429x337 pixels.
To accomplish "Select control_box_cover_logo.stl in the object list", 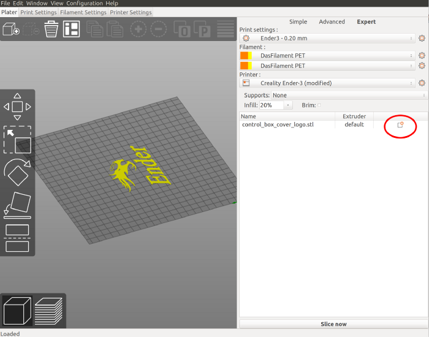I will [278, 124].
